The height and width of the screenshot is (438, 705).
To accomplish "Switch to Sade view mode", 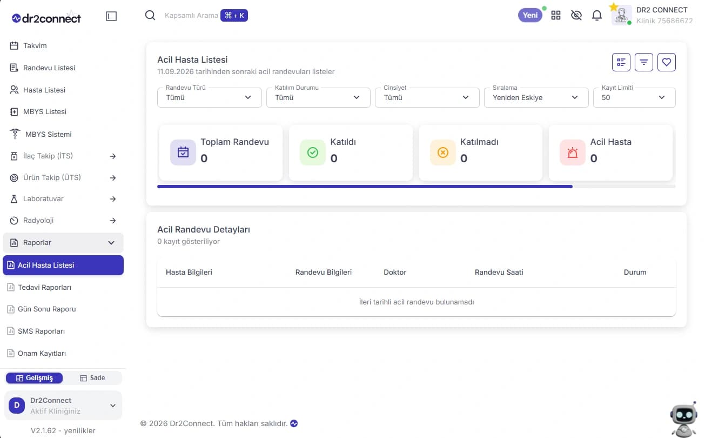I will tap(92, 378).
